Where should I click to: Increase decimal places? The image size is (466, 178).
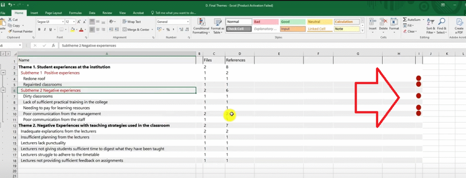click(x=181, y=30)
